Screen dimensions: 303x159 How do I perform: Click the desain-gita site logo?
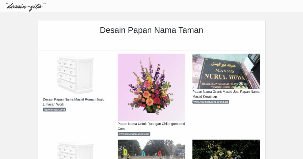(x=26, y=7)
